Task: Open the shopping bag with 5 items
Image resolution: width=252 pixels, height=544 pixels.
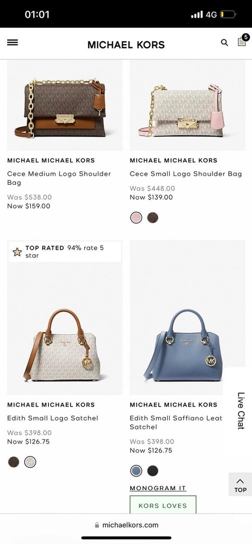Action: coord(242,41)
